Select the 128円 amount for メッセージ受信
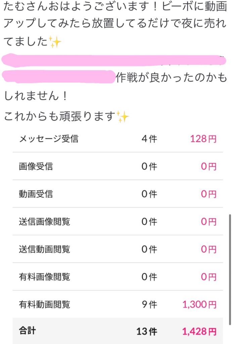The width and height of the screenshot is (237, 344). (203, 139)
